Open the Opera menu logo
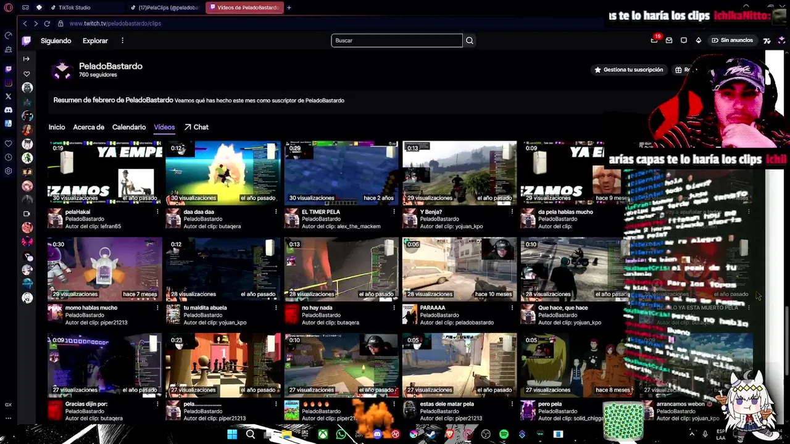The height and width of the screenshot is (444, 790). (x=9, y=7)
